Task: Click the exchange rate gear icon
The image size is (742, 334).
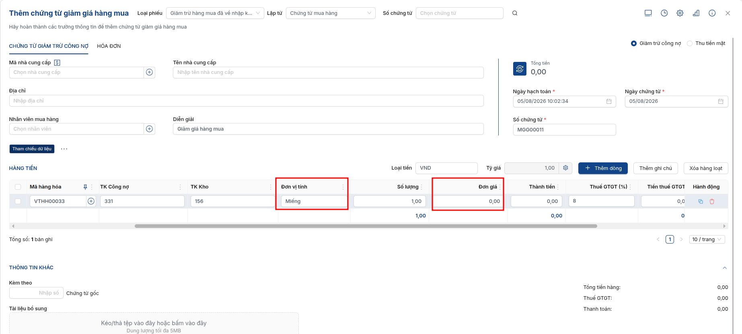Action: point(565,168)
